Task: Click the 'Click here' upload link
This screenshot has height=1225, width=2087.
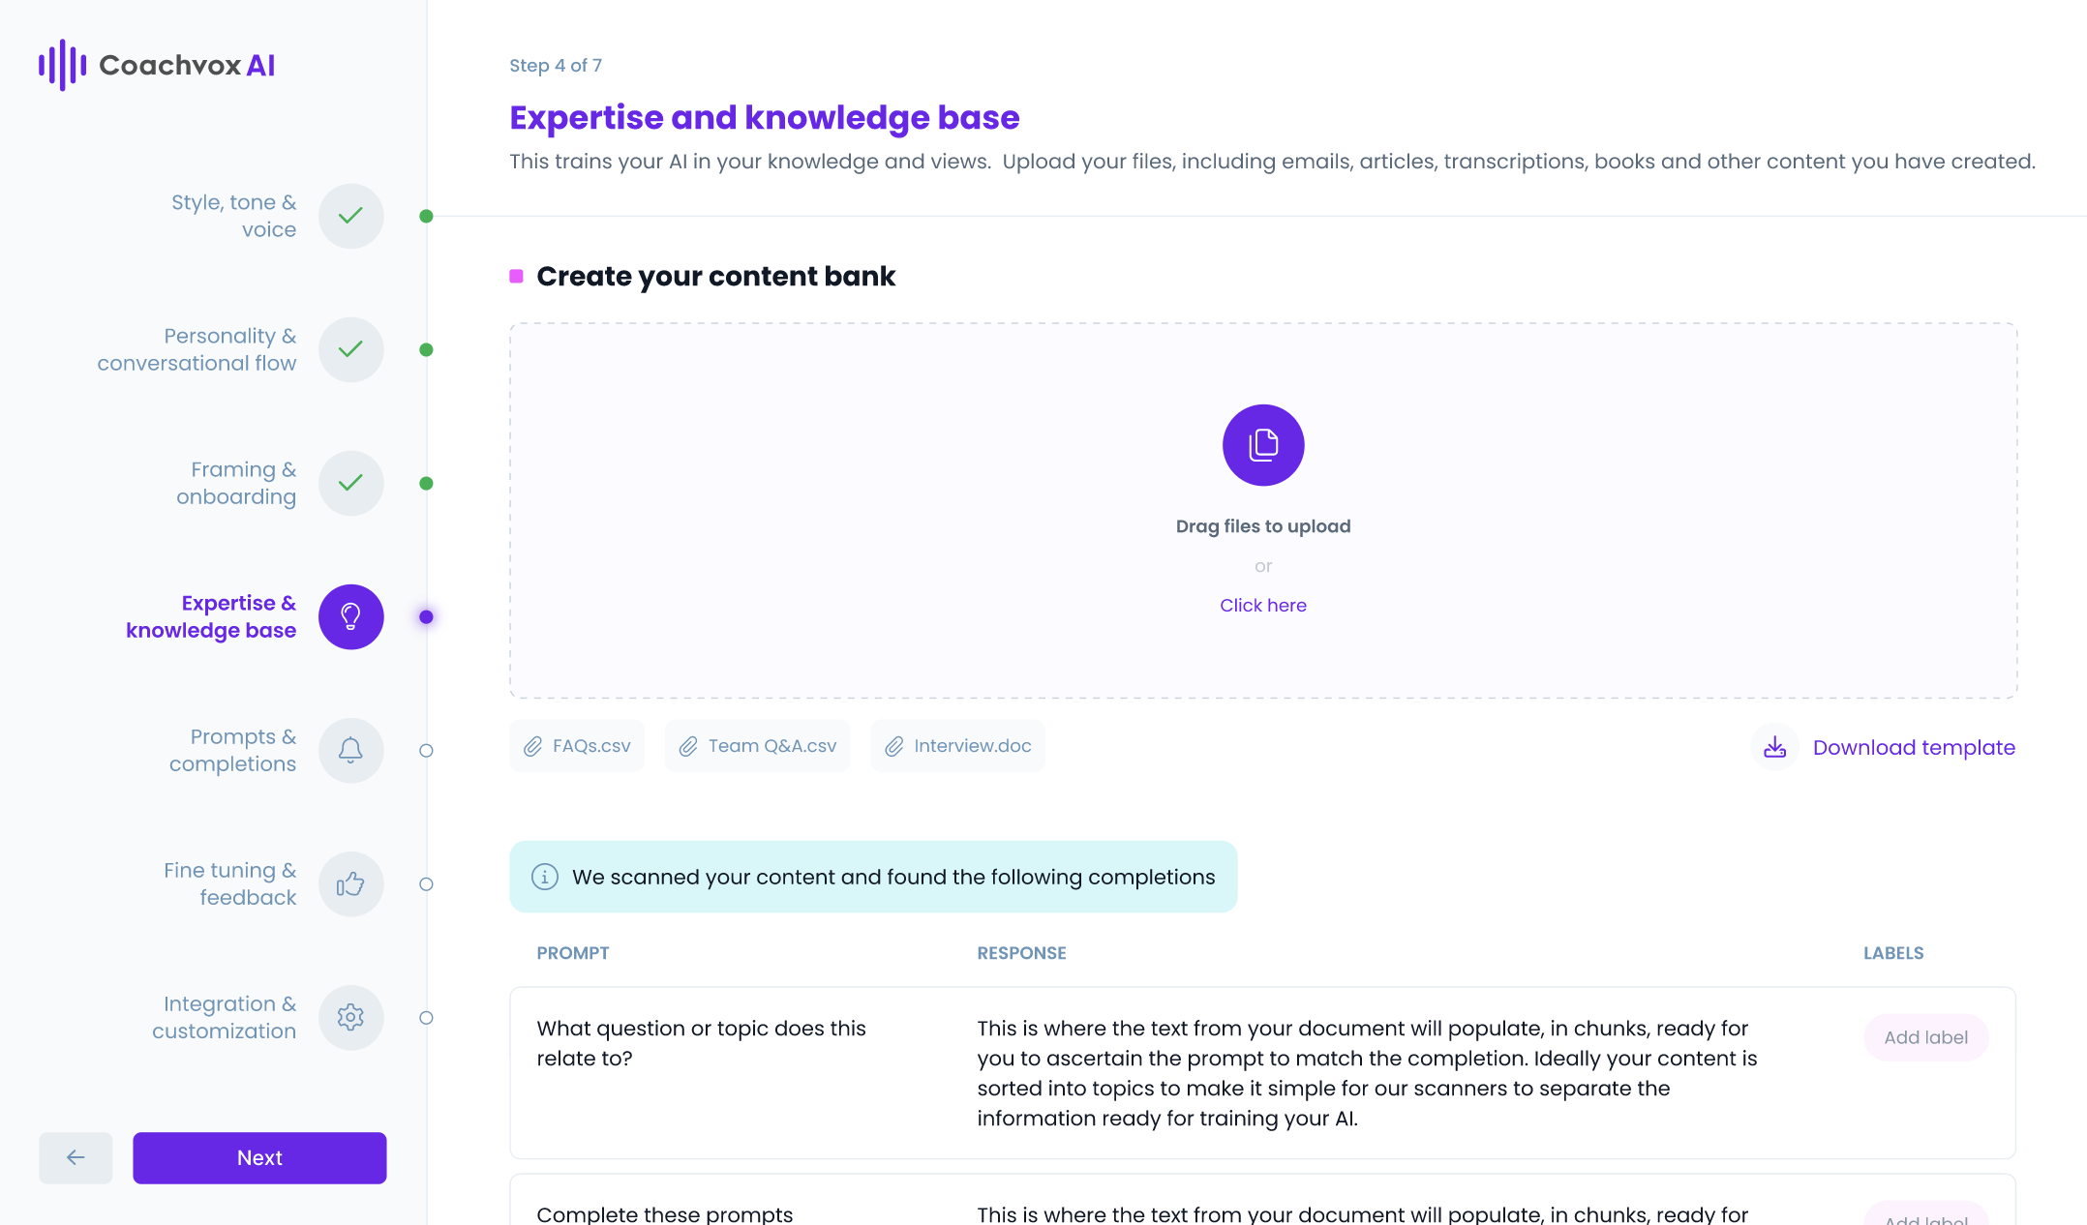Action: pyautogui.click(x=1263, y=605)
